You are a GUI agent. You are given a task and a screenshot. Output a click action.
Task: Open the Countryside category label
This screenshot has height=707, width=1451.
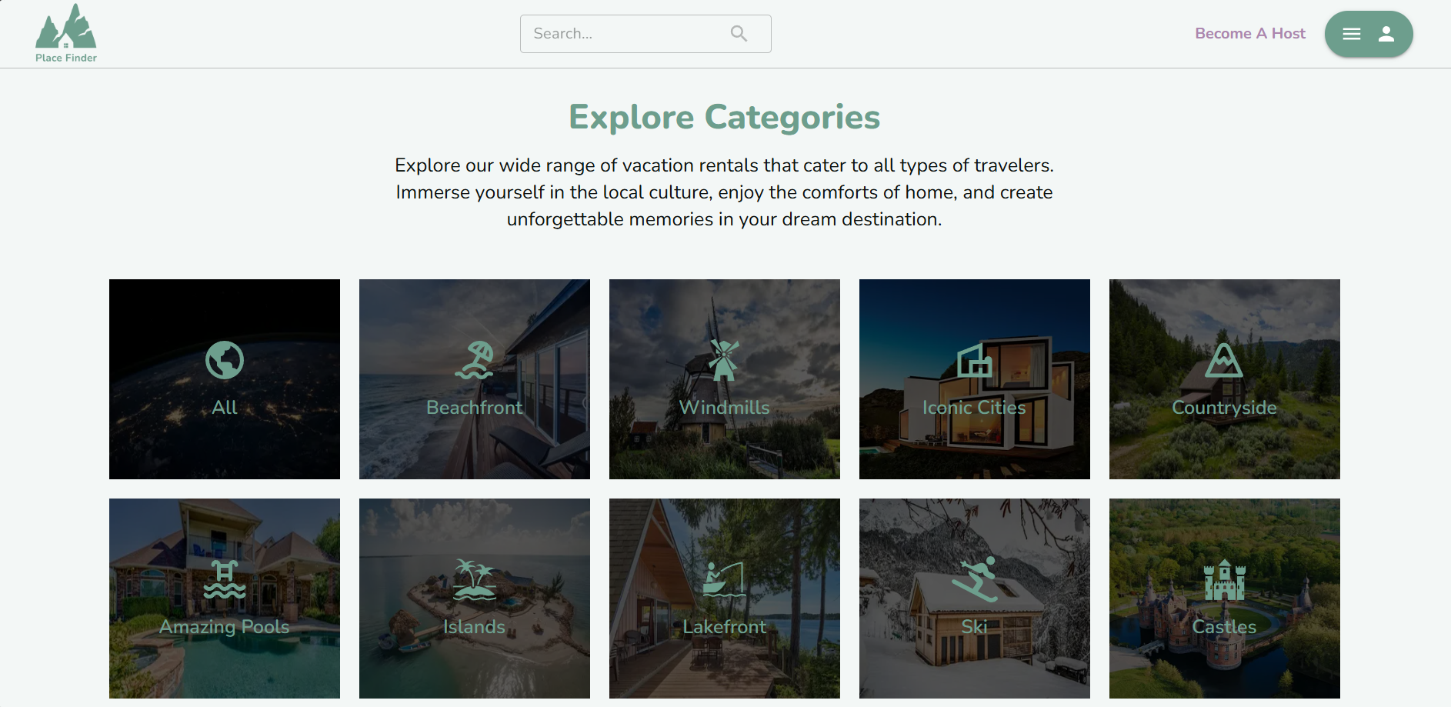(x=1225, y=408)
